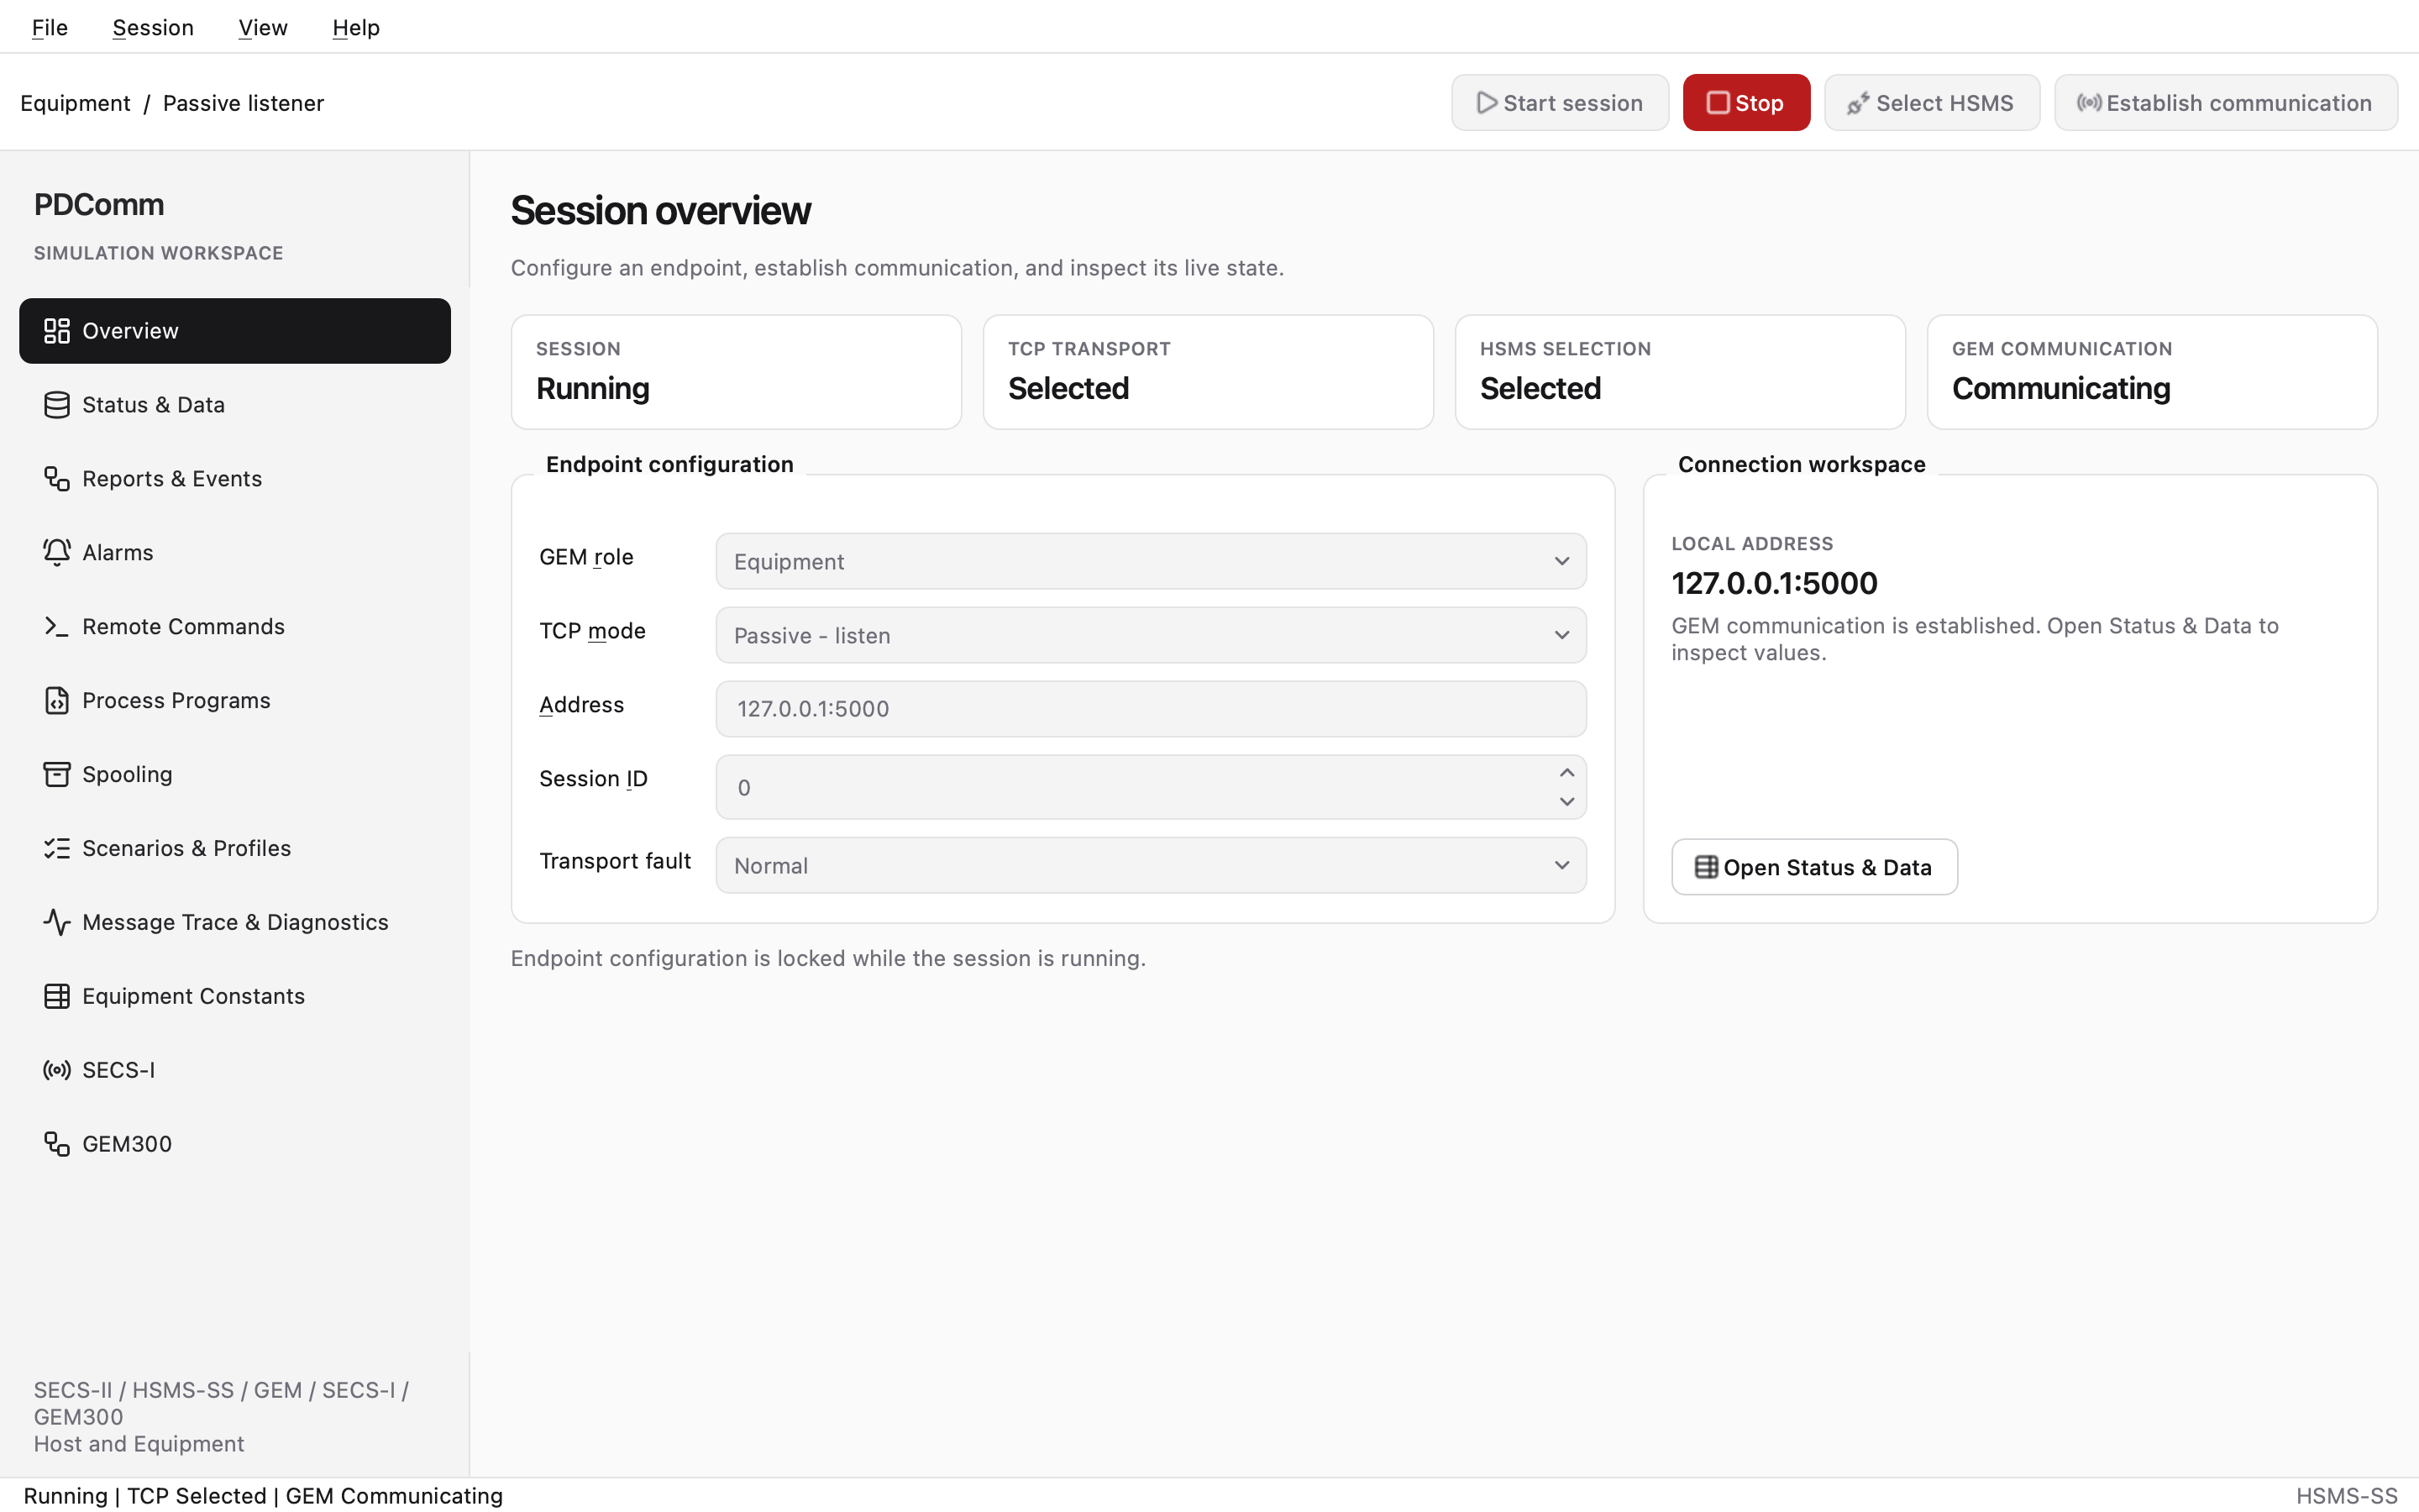This screenshot has height=1512, width=2419.
Task: Open the TCP mode dropdown
Action: point(1151,635)
